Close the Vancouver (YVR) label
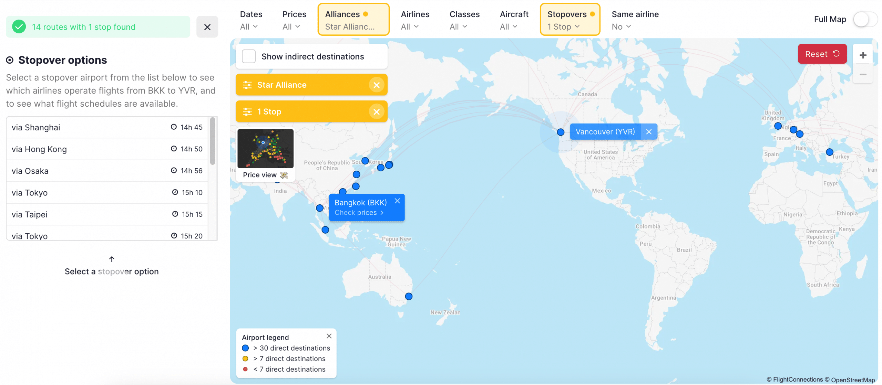 649,132
